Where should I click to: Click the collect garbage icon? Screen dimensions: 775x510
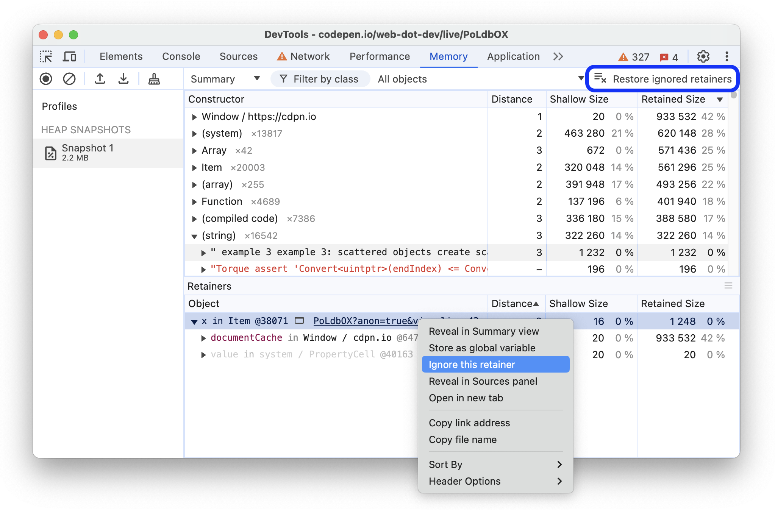click(154, 78)
